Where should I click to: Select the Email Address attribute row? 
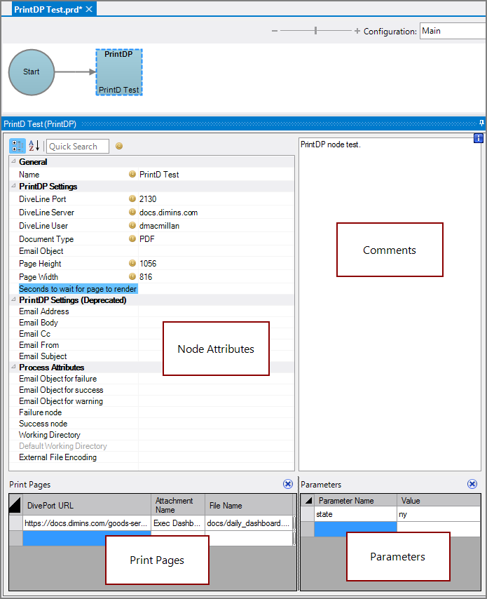point(151,311)
